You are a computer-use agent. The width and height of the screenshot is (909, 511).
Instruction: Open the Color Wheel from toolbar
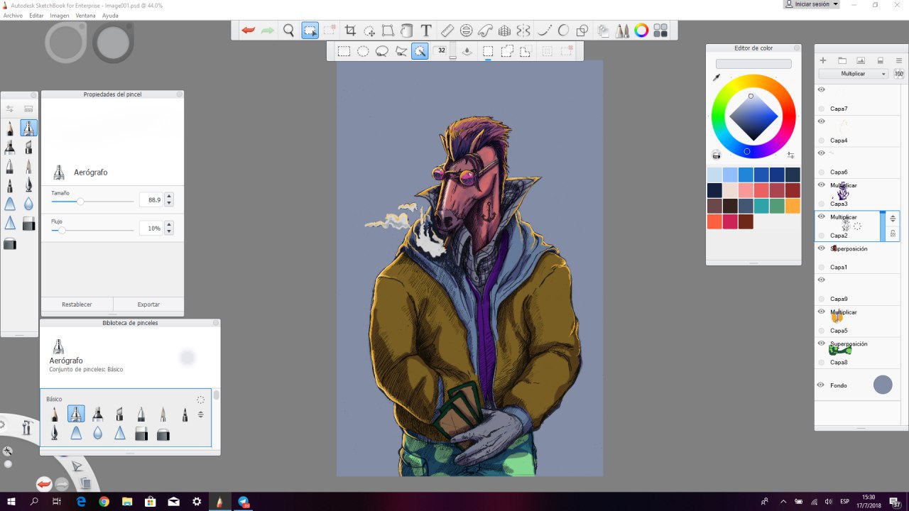[x=641, y=31]
